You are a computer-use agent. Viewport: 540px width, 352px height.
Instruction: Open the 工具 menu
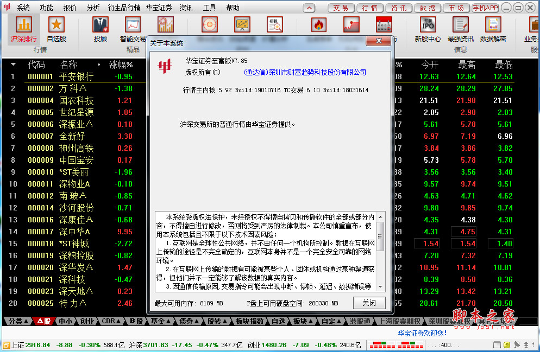point(209,8)
